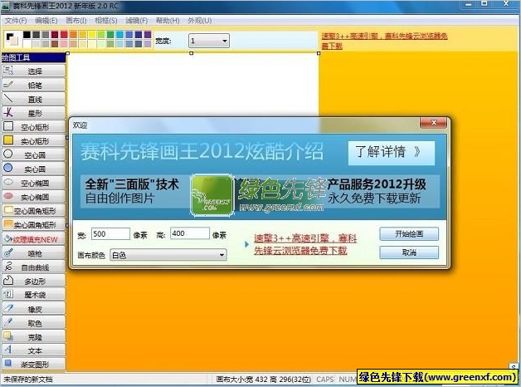Open the red 速擎3++ link on the top toolbar
This screenshot has width=521, height=387.
(384, 41)
